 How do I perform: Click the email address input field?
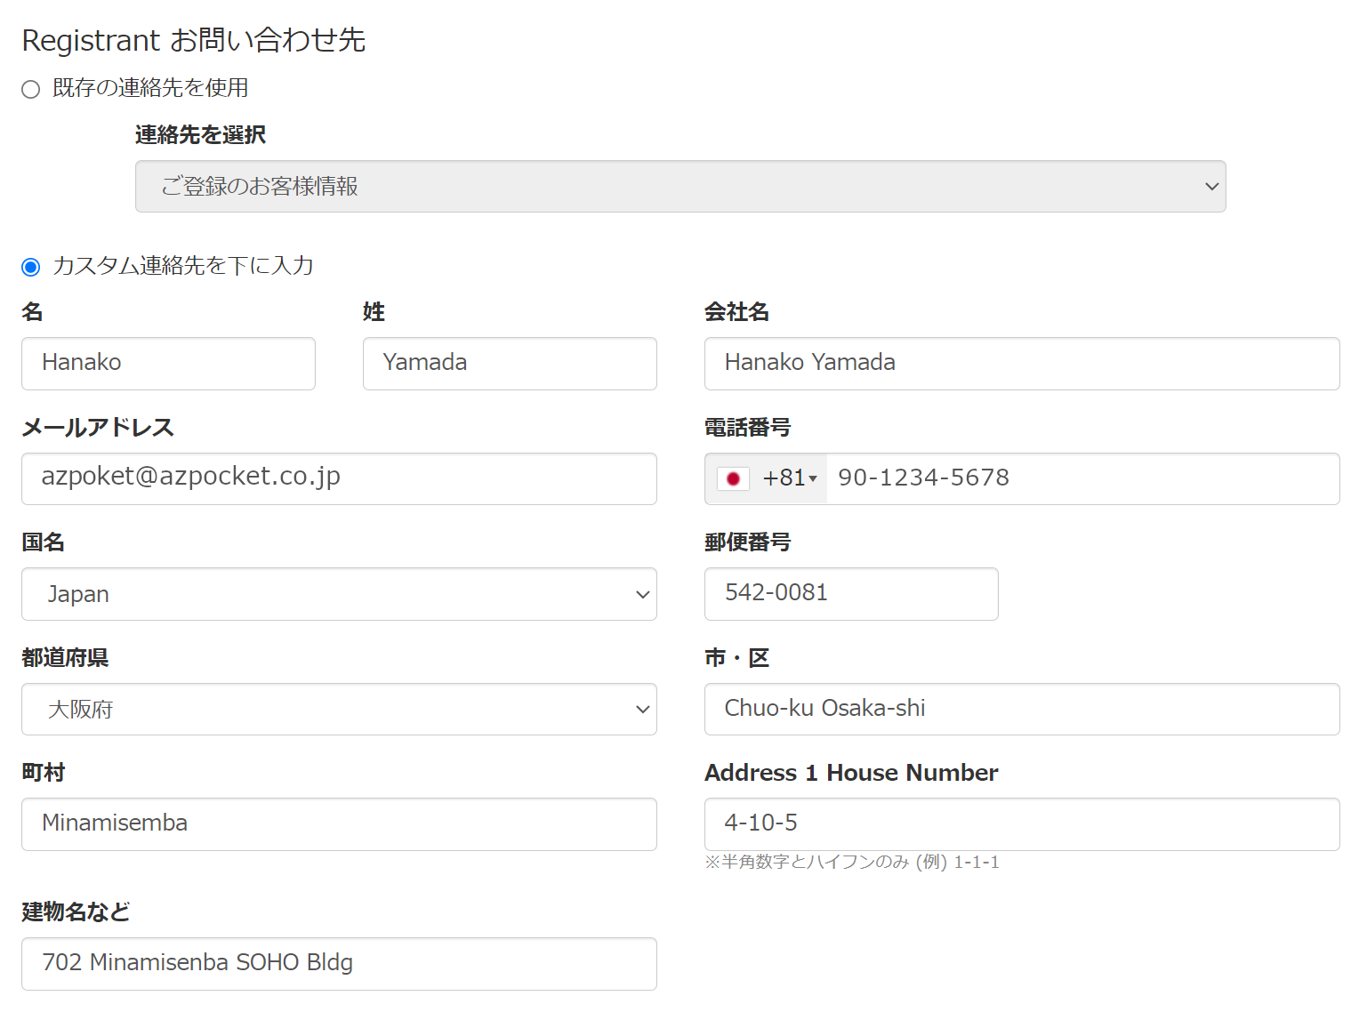pos(338,478)
